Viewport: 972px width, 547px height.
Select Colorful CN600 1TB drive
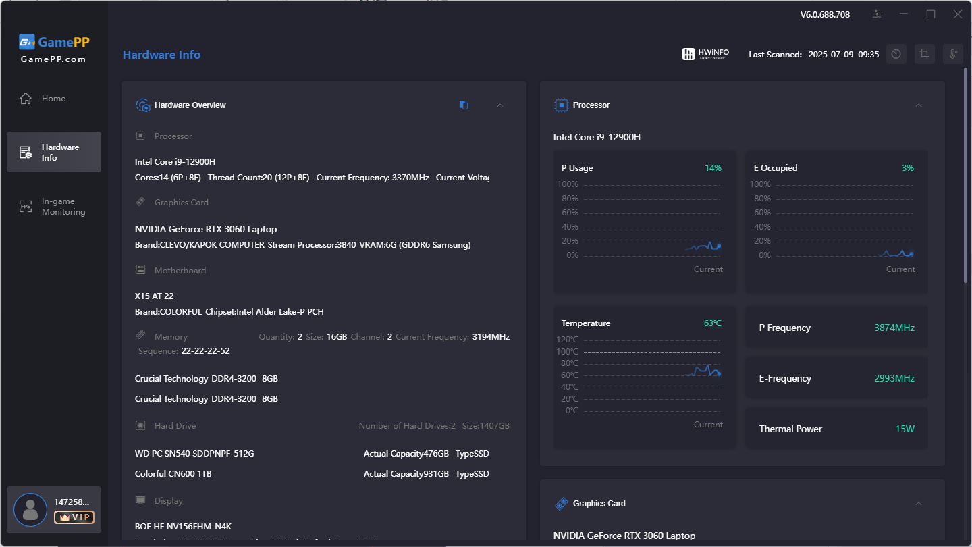click(173, 474)
